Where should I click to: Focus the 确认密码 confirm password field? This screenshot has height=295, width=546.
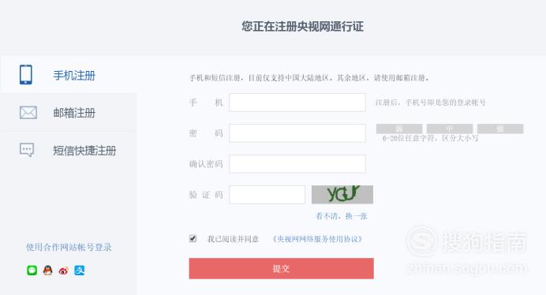coord(297,164)
